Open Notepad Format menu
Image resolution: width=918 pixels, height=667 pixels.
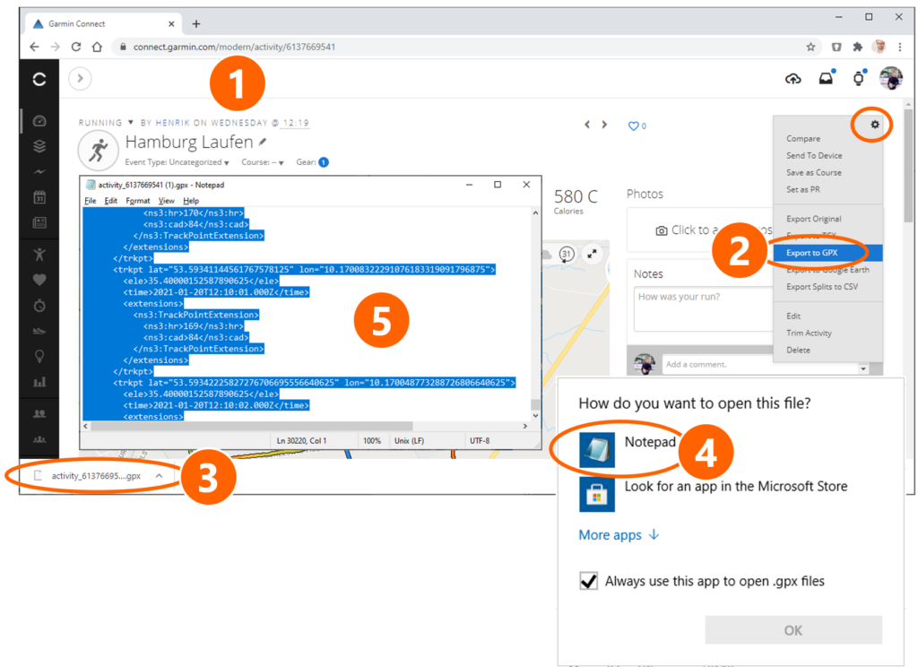[x=137, y=200]
